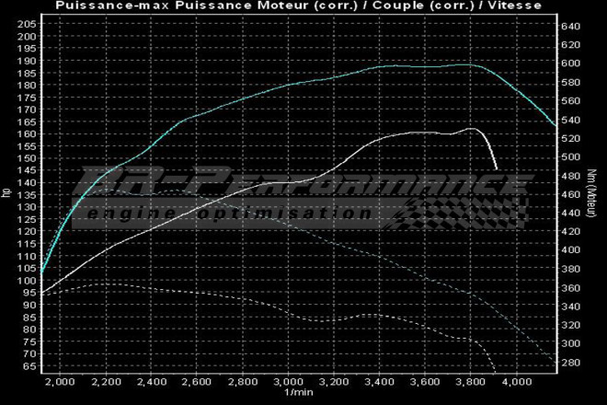Click the 65 hp tick on the left axis
This screenshot has height=405, width=607.
click(27, 365)
